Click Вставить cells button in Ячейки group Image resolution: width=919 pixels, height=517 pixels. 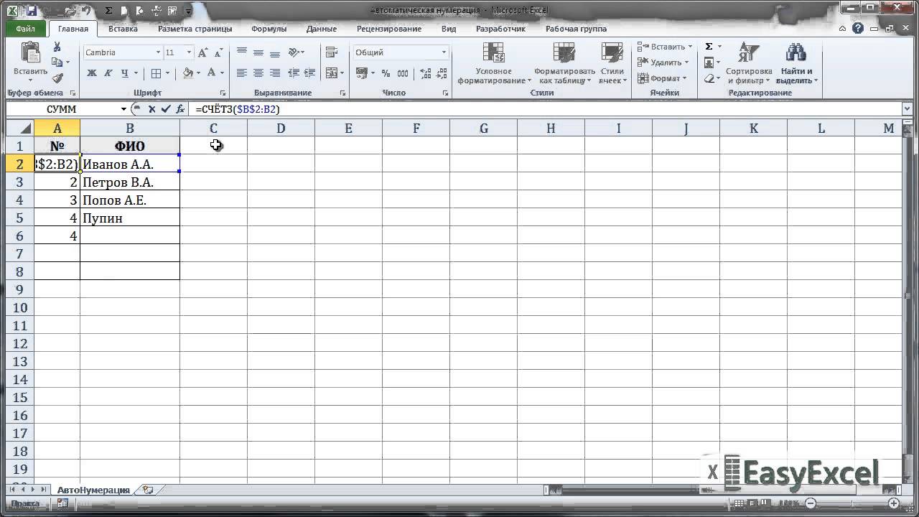click(664, 47)
